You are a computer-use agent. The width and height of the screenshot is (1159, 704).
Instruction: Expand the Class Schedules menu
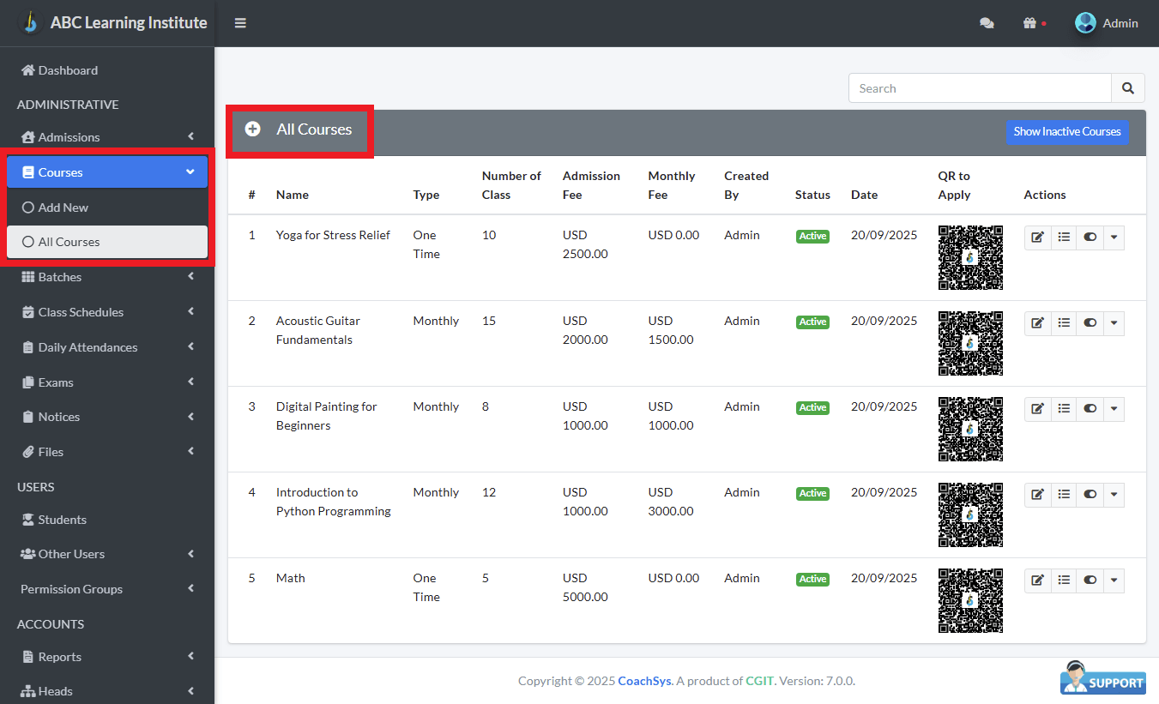click(x=107, y=312)
